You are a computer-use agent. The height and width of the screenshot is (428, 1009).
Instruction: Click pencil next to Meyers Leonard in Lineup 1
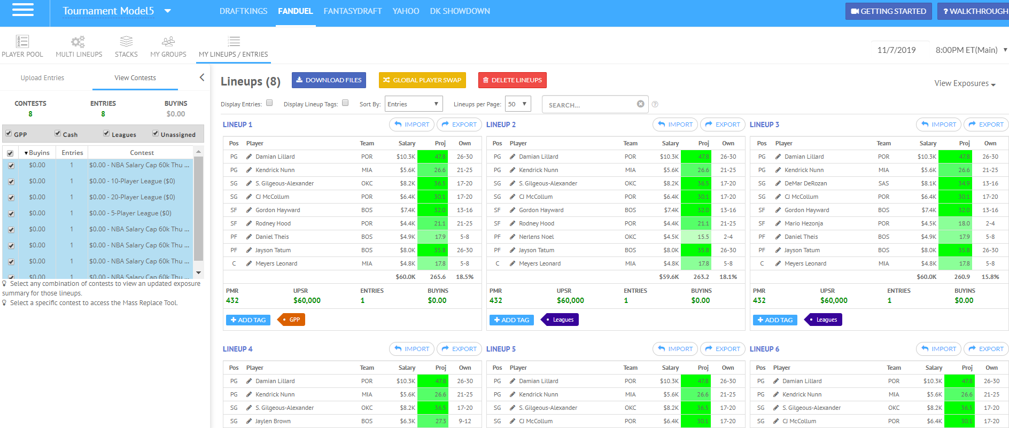click(x=249, y=263)
